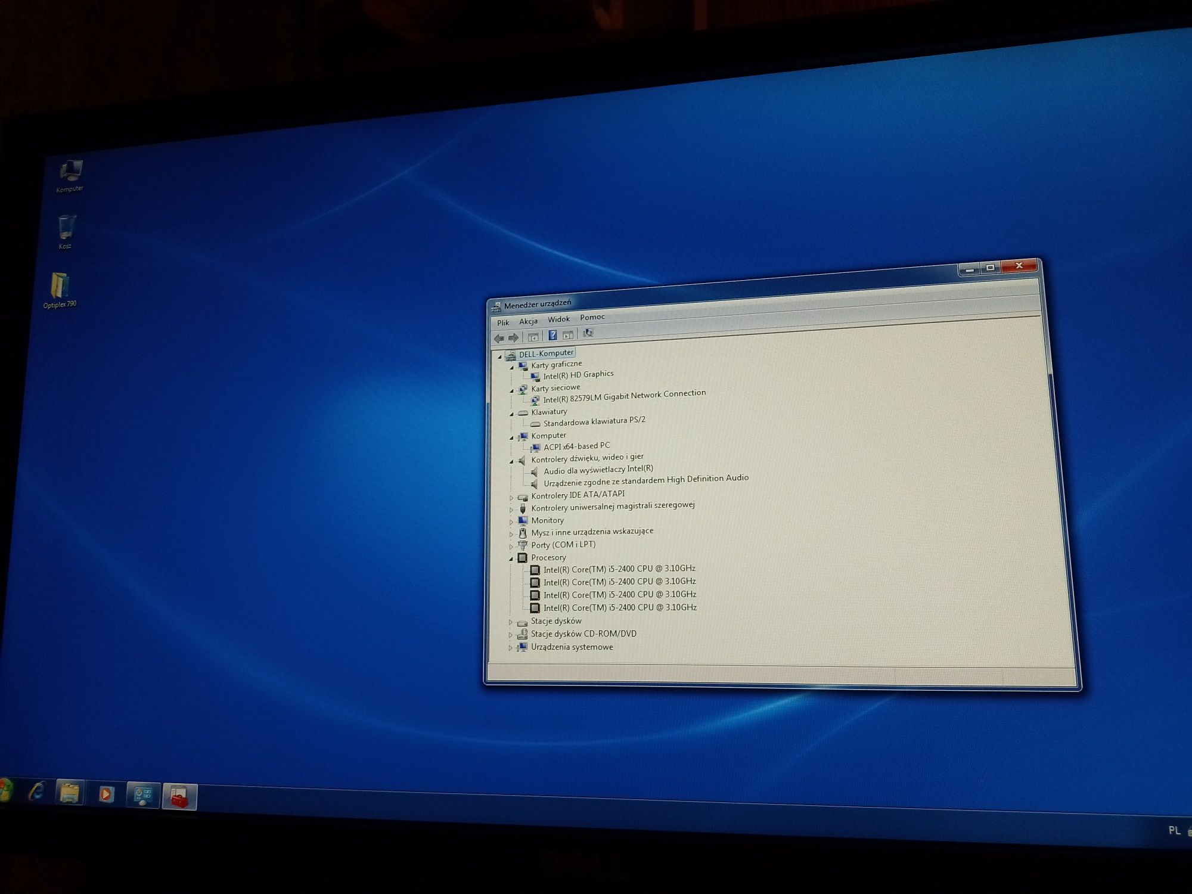1192x894 pixels.
Task: Expand Kontrolery uniwersalnej magistrali szeregowej
Action: 511,510
